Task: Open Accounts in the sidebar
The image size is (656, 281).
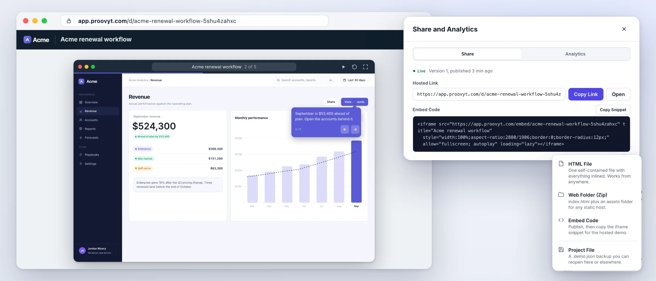Action: point(98,120)
